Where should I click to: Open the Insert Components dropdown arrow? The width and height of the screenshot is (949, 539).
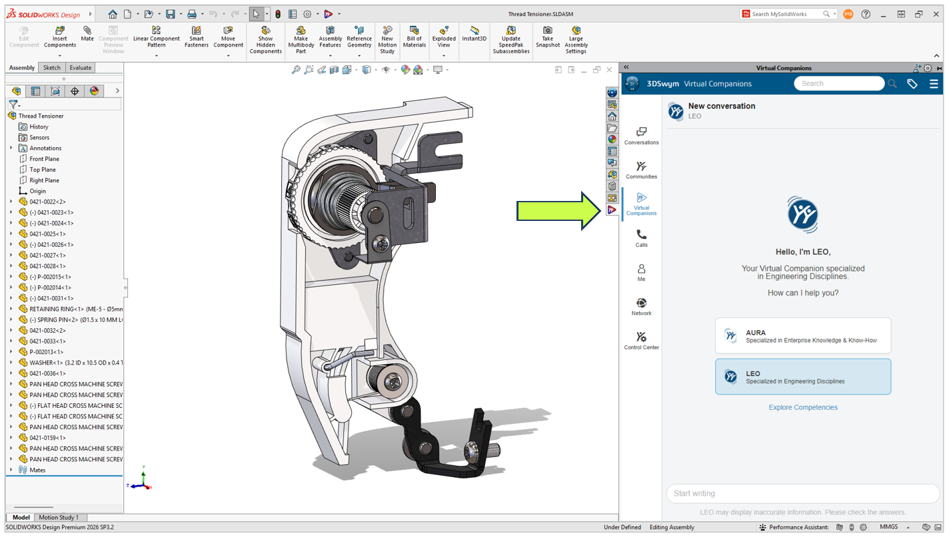point(60,55)
